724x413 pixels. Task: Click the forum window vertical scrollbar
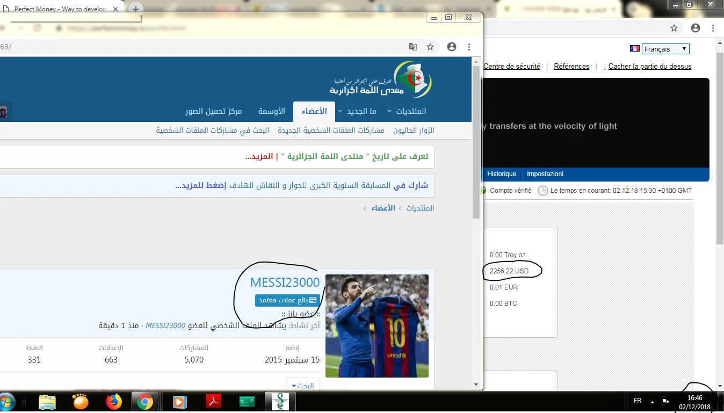point(476,140)
